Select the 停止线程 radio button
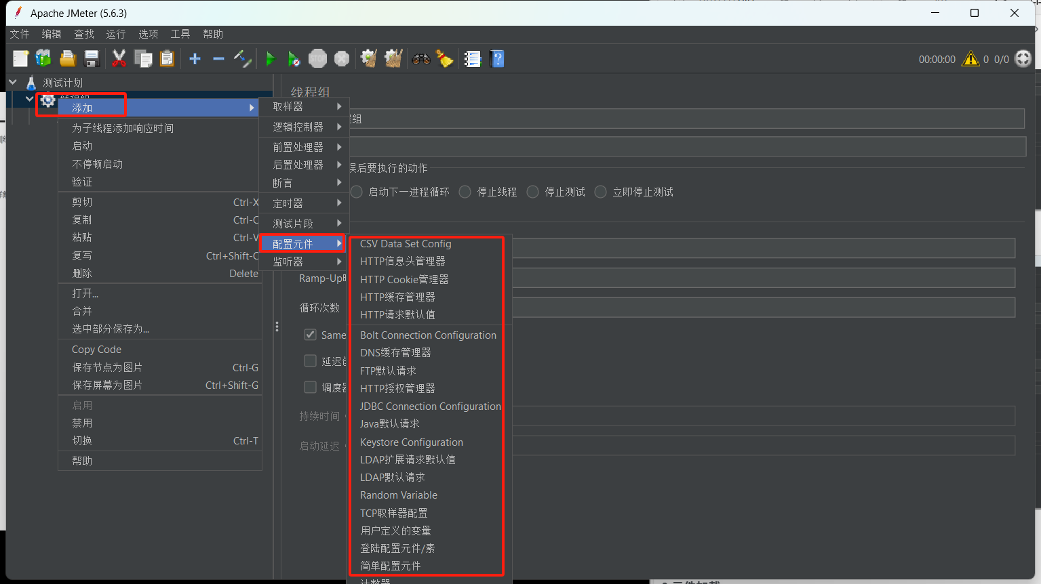Viewport: 1041px width, 584px height. tap(465, 192)
